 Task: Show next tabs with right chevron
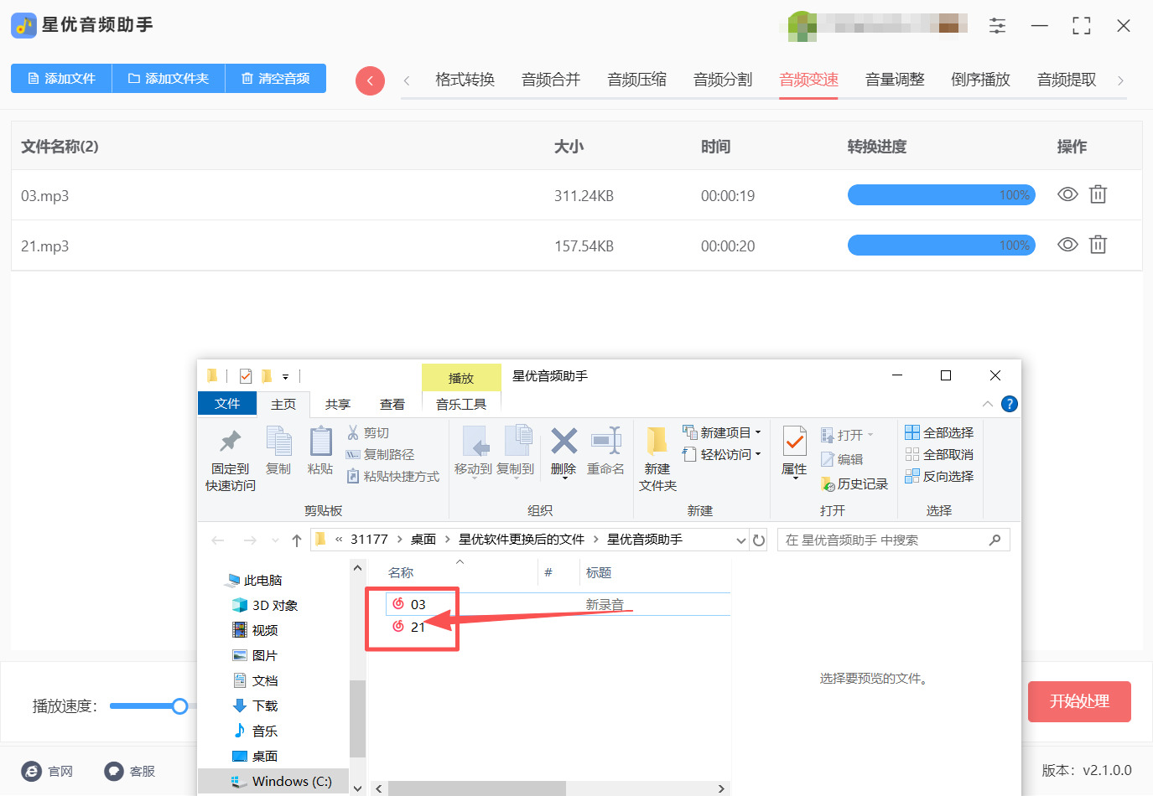[1120, 80]
